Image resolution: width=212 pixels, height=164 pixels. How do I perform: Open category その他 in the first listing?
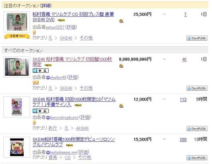(x=86, y=38)
